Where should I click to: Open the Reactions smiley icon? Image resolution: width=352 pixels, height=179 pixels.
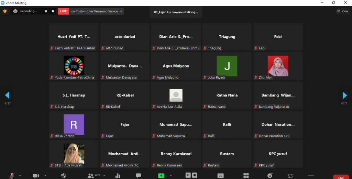[270, 176]
